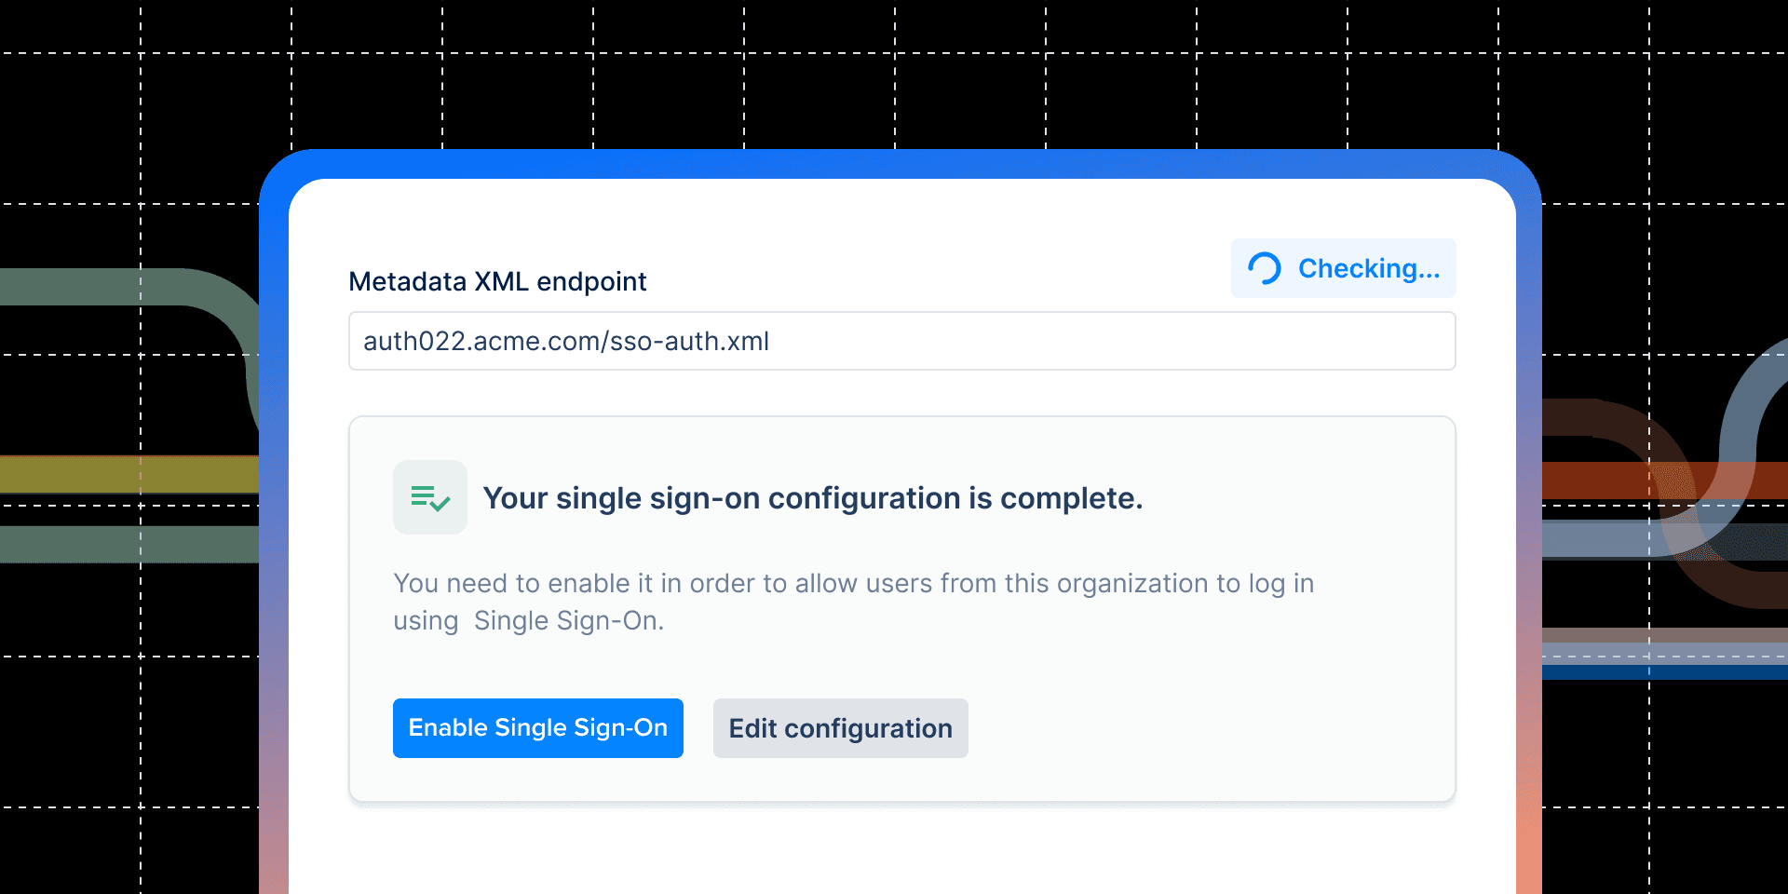This screenshot has height=894, width=1788.
Task: Open Edit configuration
Action: [x=841, y=728]
